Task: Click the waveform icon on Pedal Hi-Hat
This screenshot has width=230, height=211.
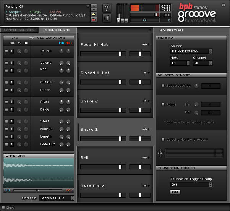Action: (145, 44)
